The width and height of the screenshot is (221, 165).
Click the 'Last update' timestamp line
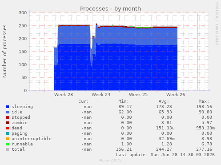click(x=165, y=155)
